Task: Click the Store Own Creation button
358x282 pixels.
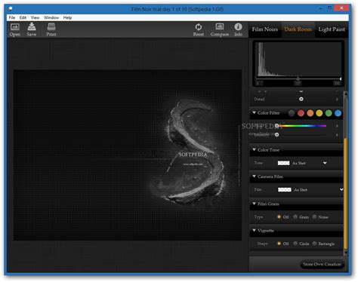Action: pyautogui.click(x=322, y=264)
